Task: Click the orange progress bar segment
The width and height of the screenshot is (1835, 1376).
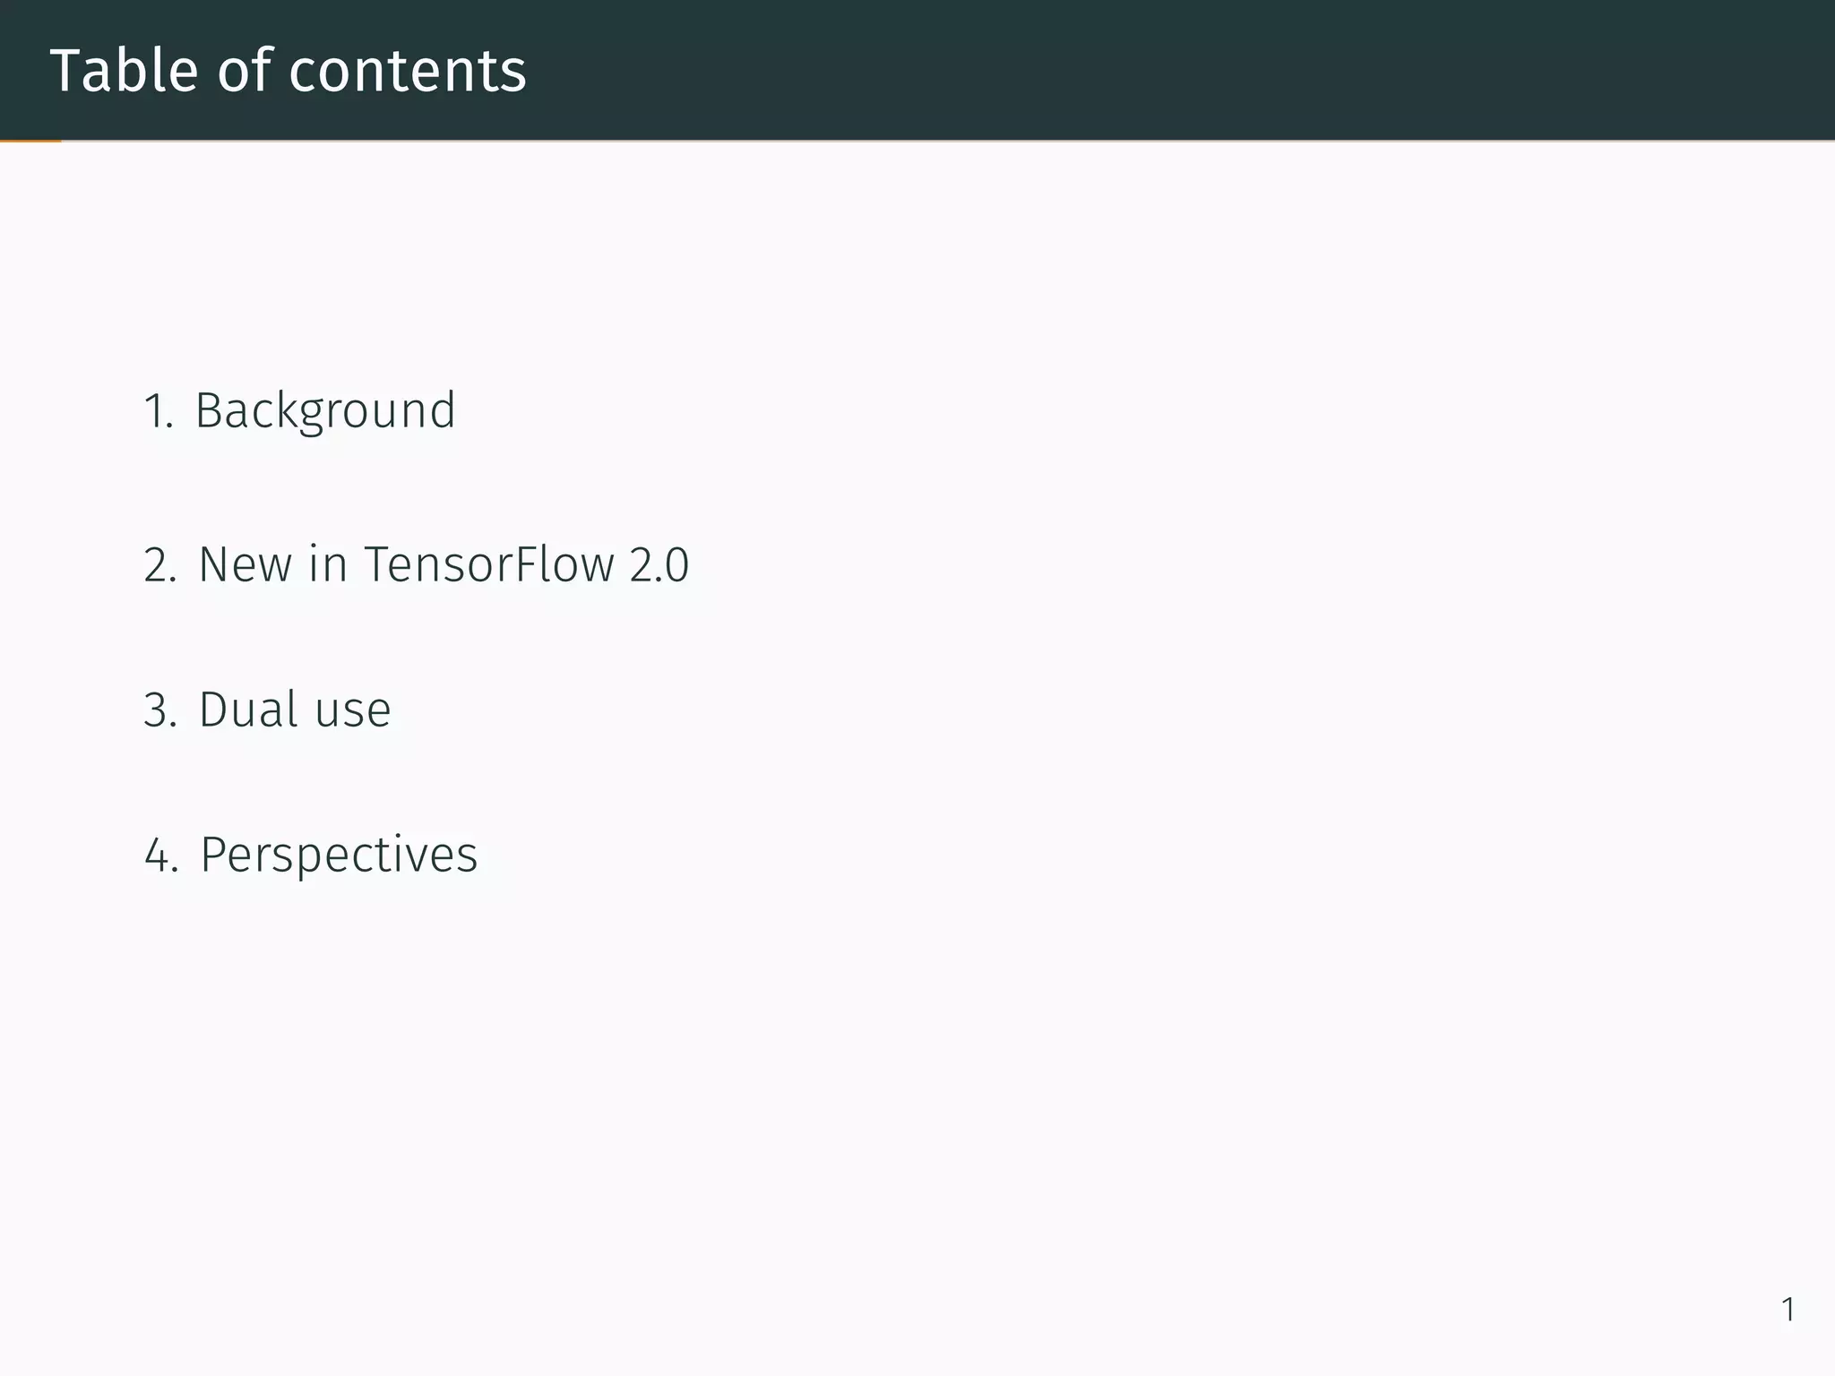Action: pyautogui.click(x=30, y=141)
